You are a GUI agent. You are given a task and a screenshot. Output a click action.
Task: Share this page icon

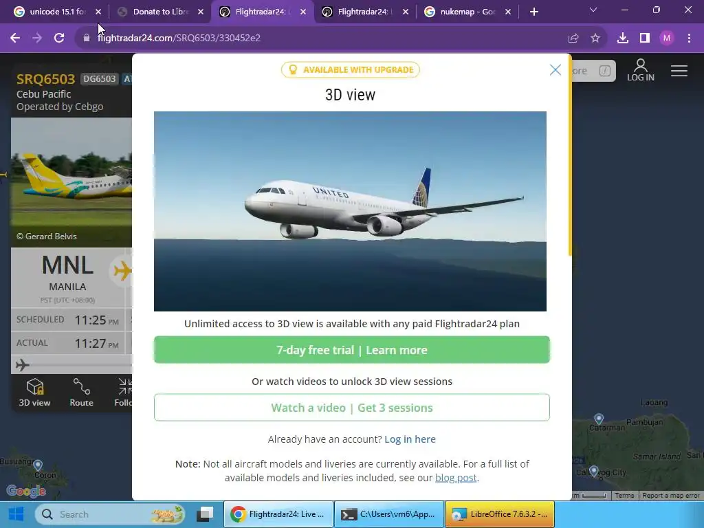coord(573,38)
